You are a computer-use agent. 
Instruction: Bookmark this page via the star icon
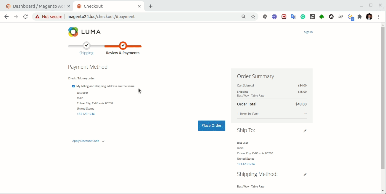pyautogui.click(x=253, y=17)
